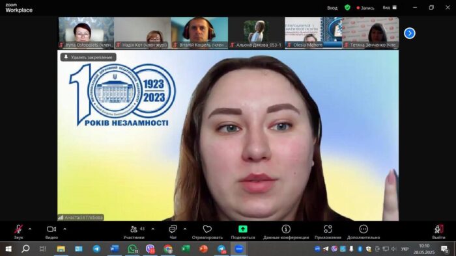Show next participants with blue arrow
The image size is (456, 256).
pos(410,33)
